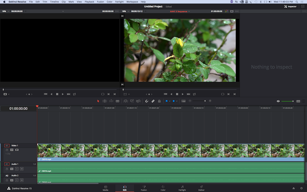Switch to the Media page tab

[106, 188]
